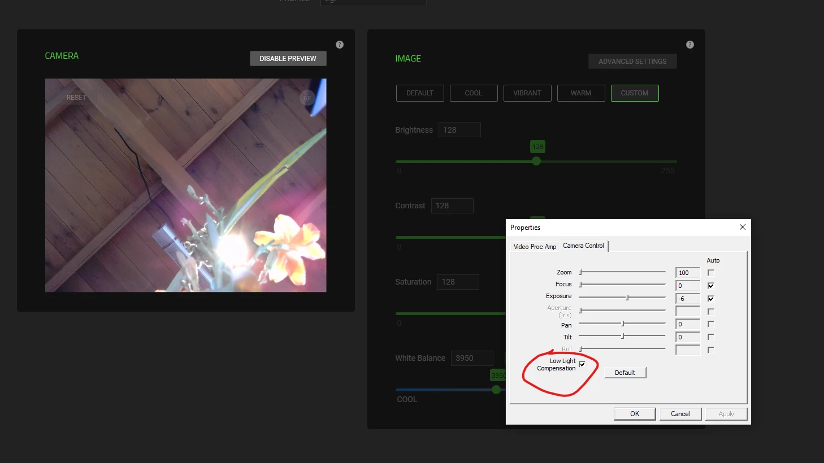Switch to Video Proc Amp tab
The width and height of the screenshot is (824, 463).
tap(535, 247)
